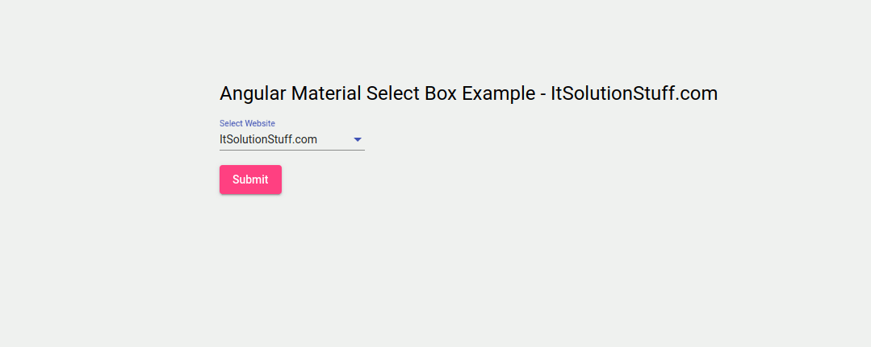Screen dimensions: 871x347
Task: Open the Select Website dropdown
Action: [x=291, y=139]
